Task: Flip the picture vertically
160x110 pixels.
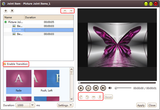Action: (100, 97)
